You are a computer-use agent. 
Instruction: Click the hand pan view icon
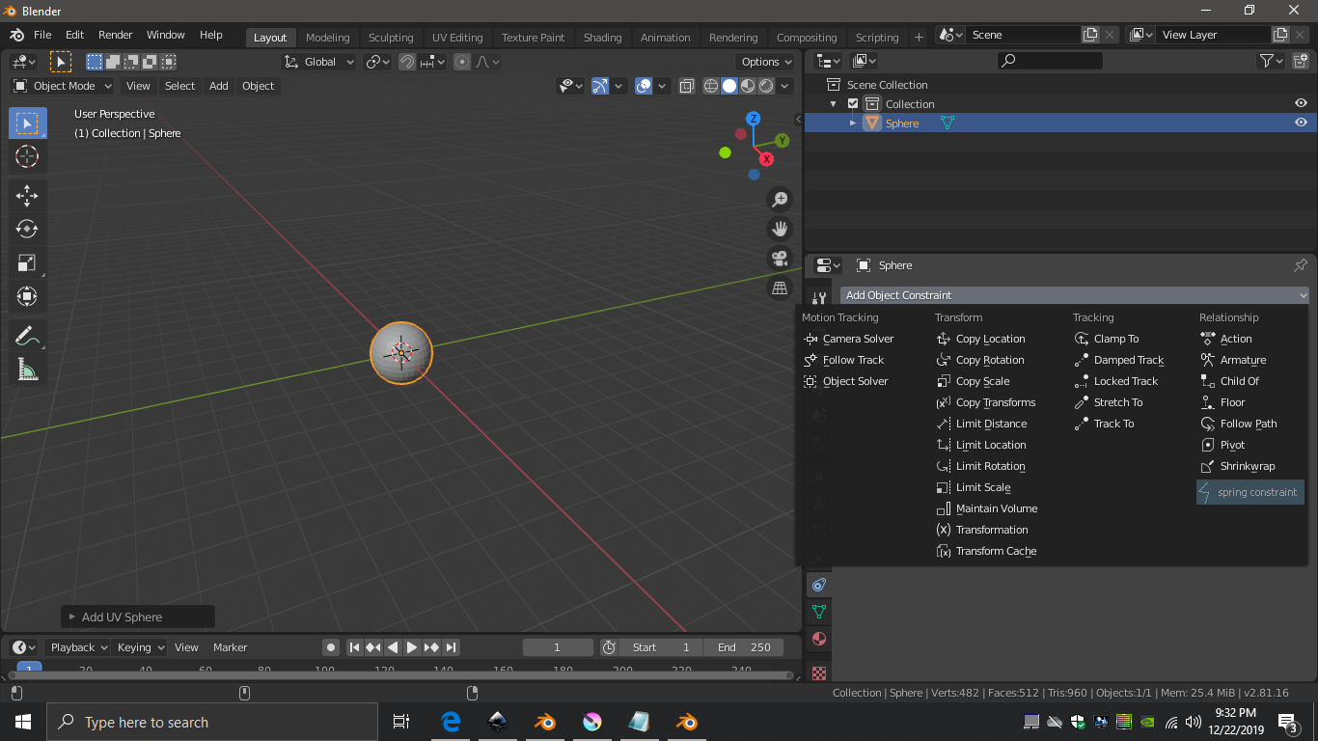pyautogui.click(x=780, y=229)
